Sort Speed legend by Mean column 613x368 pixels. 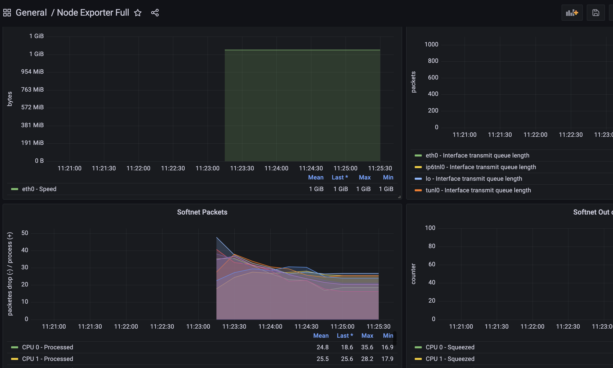pyautogui.click(x=316, y=177)
